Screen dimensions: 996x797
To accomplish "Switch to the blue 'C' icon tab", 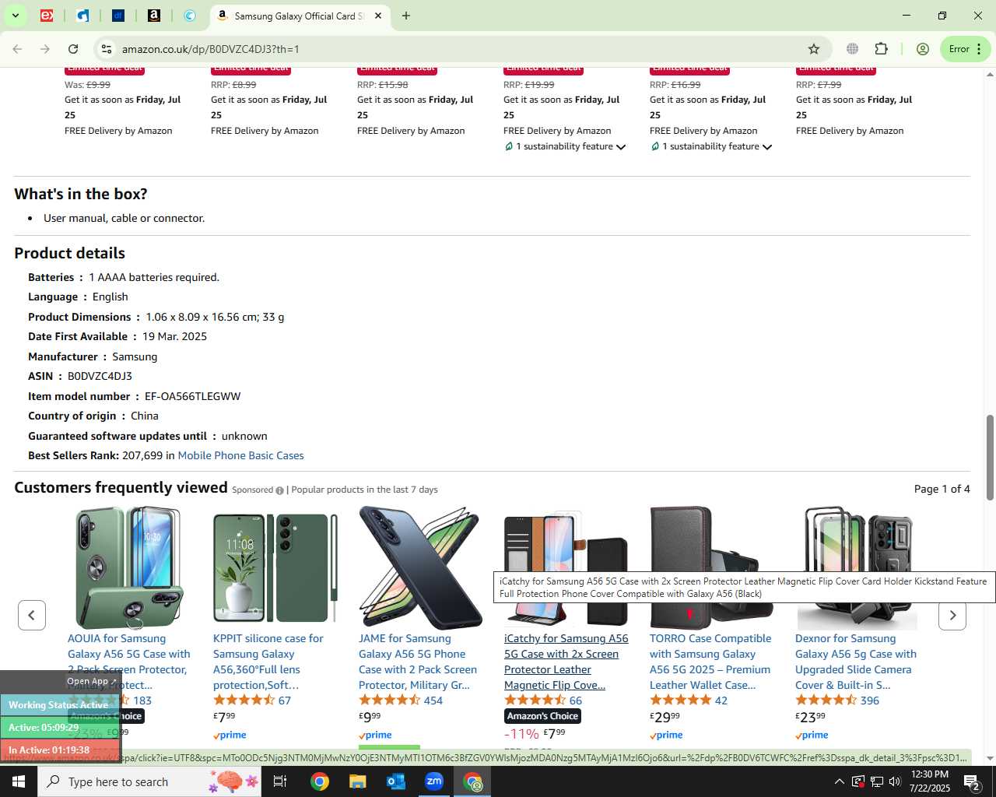I will pos(190,16).
